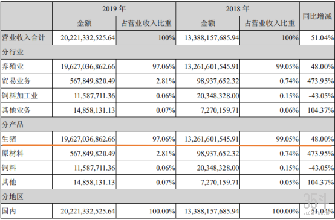
Task: Select 100.00% under 2018 in 国内 row
Action: click(285, 211)
